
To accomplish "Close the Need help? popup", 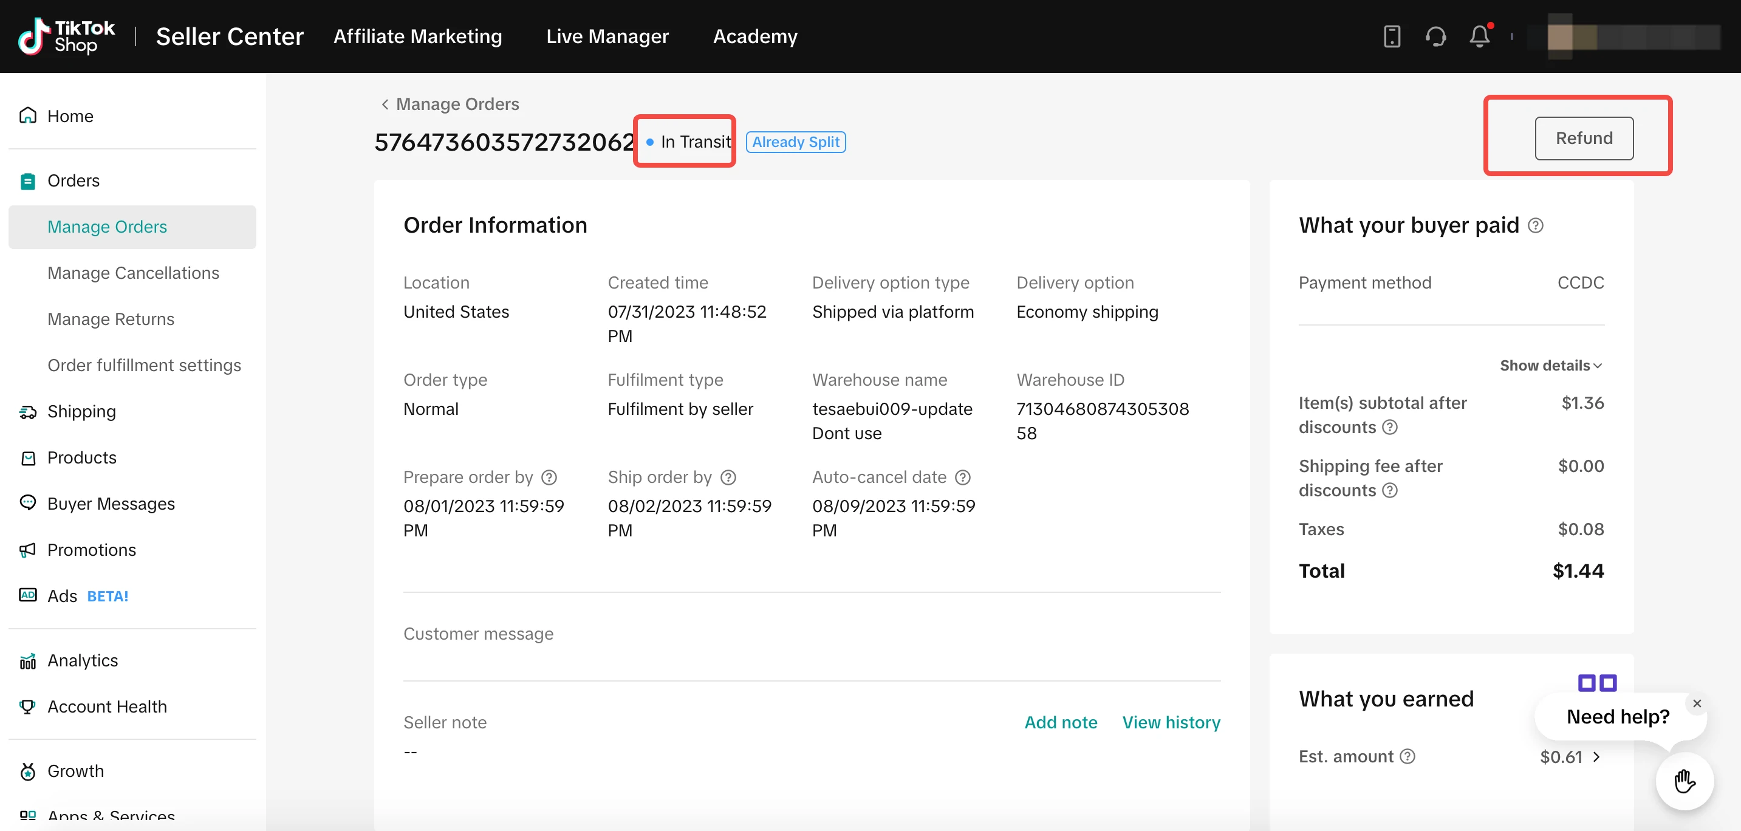I will pos(1697,703).
